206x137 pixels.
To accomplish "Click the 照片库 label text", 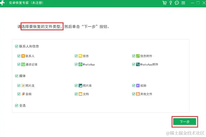I will coord(87,86).
